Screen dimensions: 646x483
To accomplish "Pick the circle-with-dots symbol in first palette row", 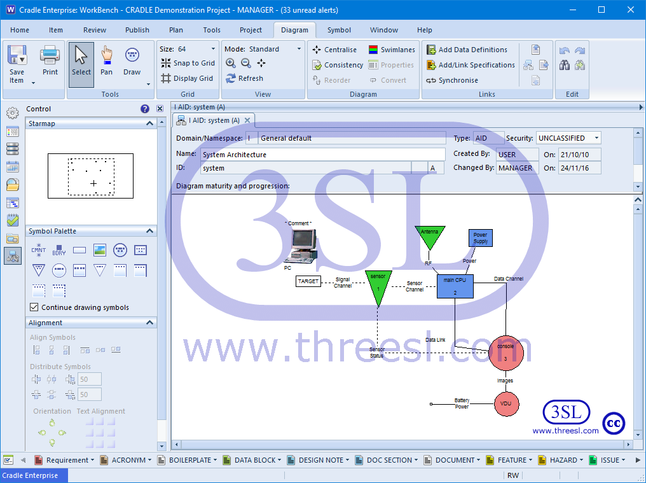I will (120, 250).
